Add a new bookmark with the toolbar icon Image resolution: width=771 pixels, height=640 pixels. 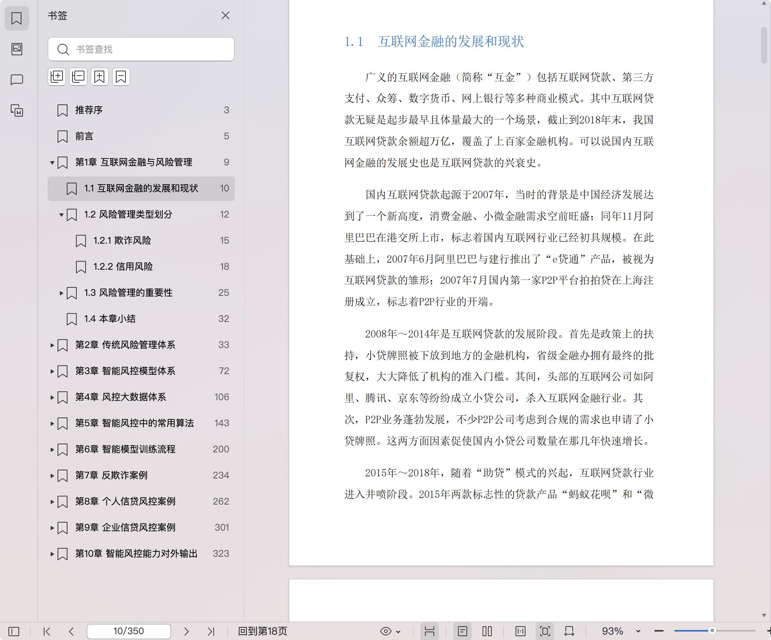(x=100, y=77)
